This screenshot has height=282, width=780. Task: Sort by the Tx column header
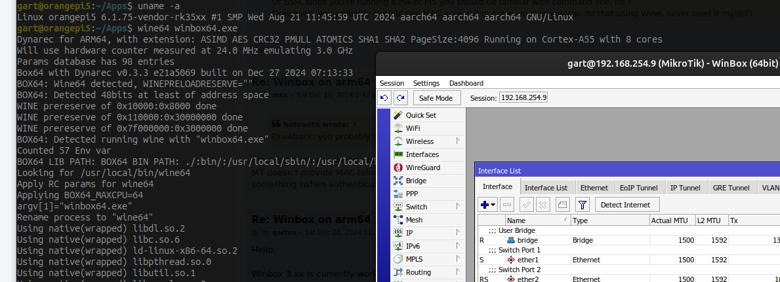click(x=754, y=220)
